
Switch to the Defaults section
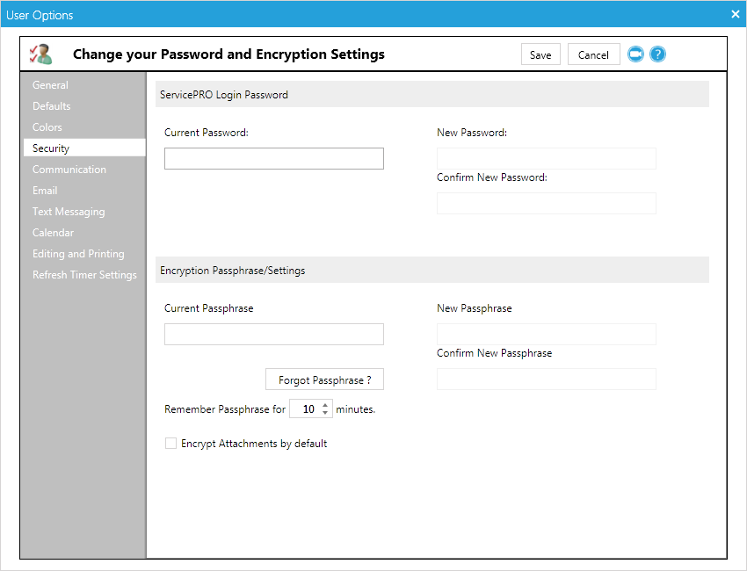[52, 106]
